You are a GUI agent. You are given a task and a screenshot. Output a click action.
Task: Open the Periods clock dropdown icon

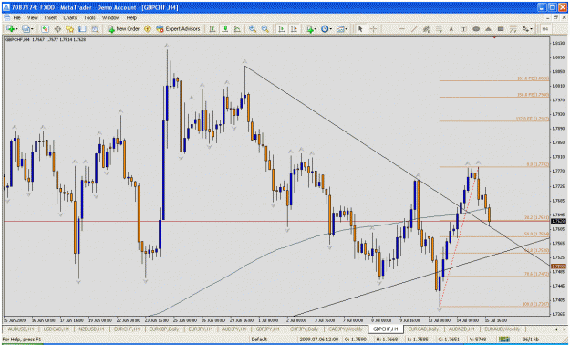[326, 29]
